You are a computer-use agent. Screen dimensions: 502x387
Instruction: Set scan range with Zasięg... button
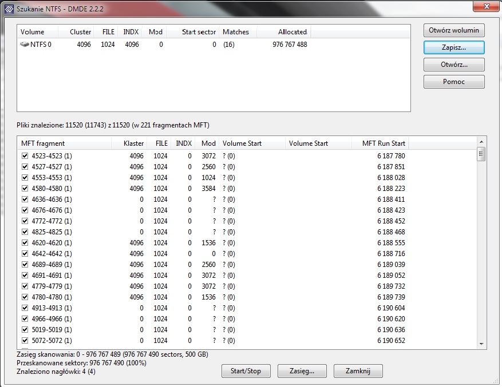[x=302, y=371]
